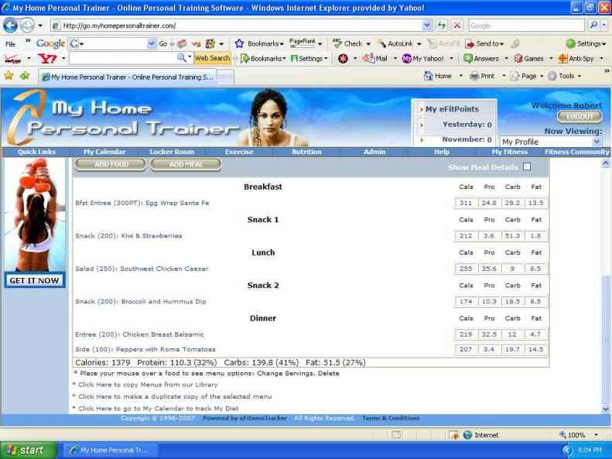Click the Stop loading X icon

(456, 26)
